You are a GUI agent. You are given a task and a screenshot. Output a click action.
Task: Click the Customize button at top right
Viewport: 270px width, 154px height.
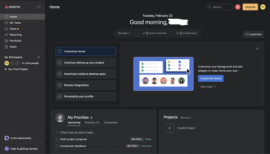253,34
